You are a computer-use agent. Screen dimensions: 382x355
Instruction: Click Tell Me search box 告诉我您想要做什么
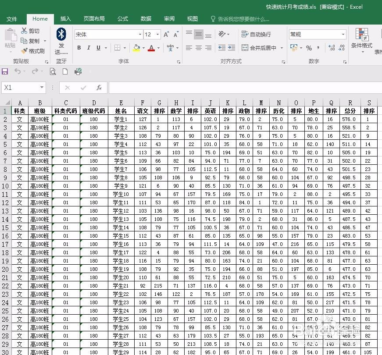click(240, 19)
